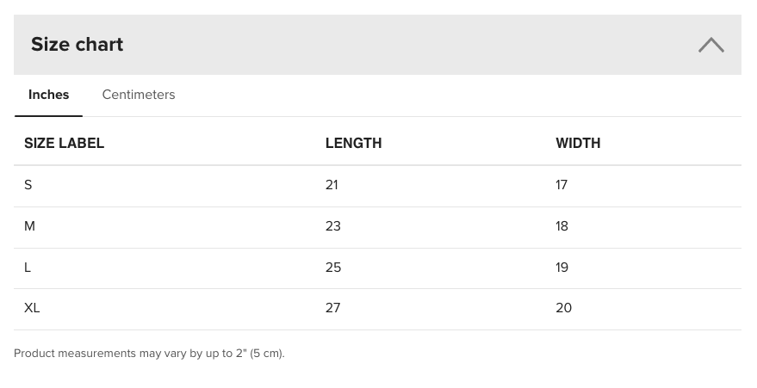Click the width value 17
This screenshot has width=757, height=388.
562,185
